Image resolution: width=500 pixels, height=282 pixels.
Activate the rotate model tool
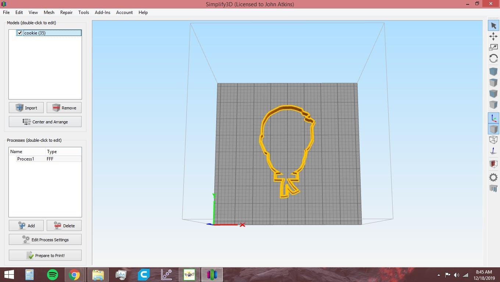tap(493, 58)
